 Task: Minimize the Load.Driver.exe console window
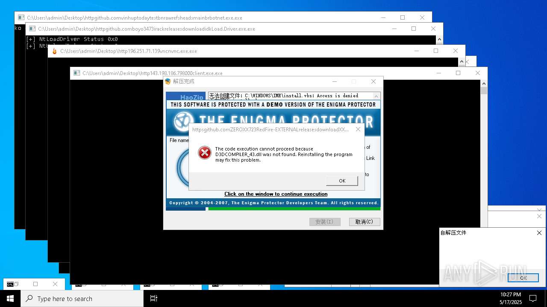[394, 29]
